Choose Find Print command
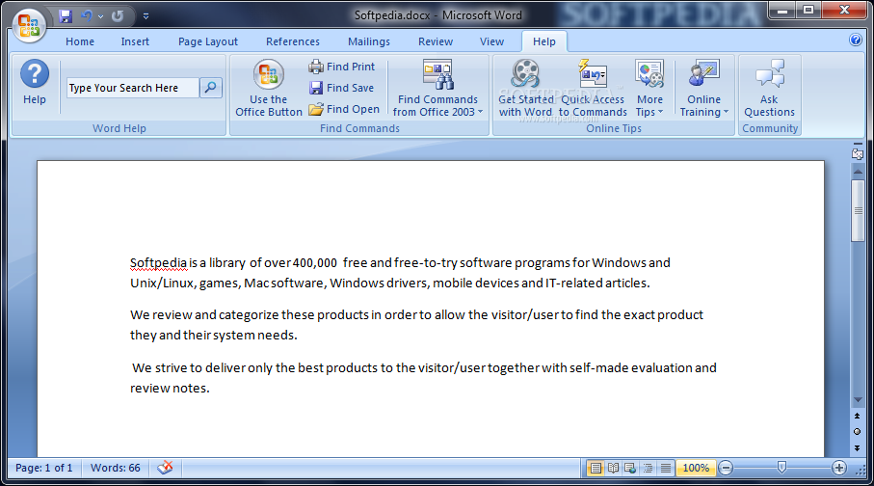The width and height of the screenshot is (874, 486). [342, 67]
